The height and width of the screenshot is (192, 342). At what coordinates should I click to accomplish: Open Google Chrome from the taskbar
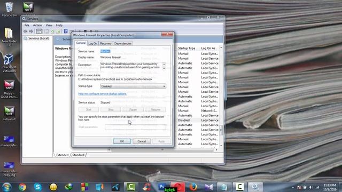coord(22,187)
